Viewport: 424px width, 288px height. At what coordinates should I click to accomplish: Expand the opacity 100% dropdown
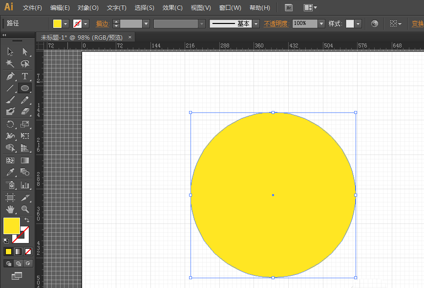coord(321,23)
